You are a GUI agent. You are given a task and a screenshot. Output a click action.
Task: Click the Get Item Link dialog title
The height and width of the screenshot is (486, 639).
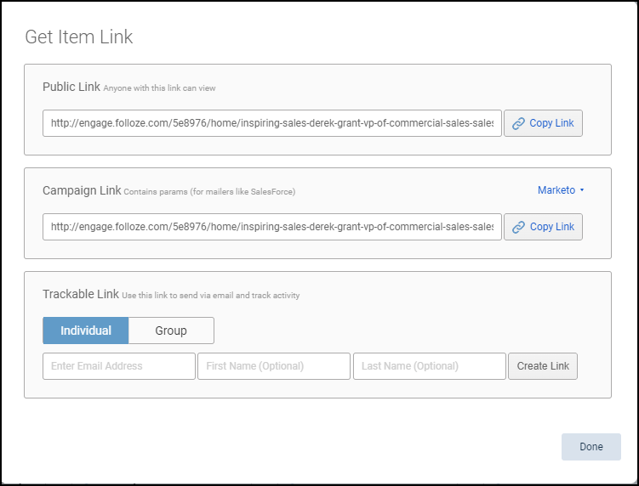79,37
